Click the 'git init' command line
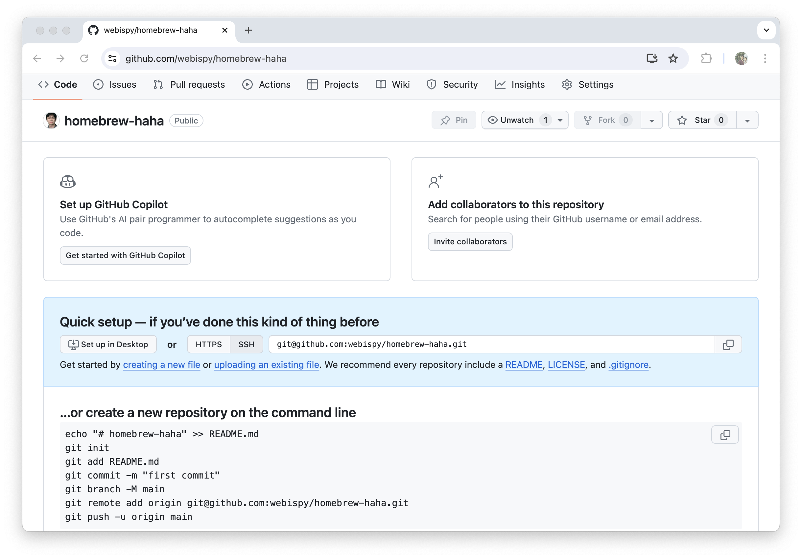 coord(87,448)
